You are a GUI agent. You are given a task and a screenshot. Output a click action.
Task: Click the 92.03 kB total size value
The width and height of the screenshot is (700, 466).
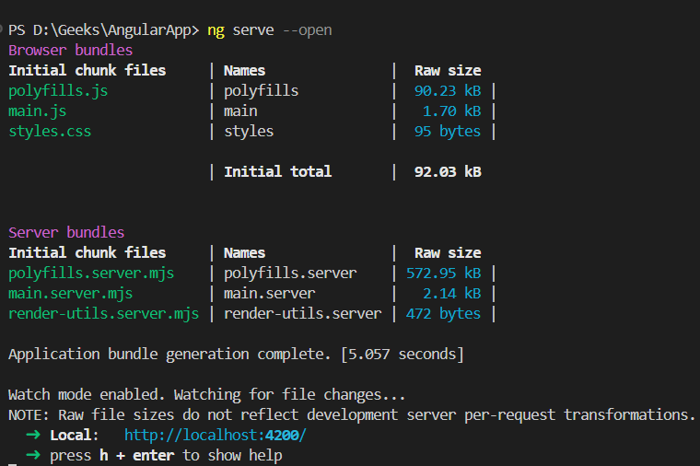point(448,171)
